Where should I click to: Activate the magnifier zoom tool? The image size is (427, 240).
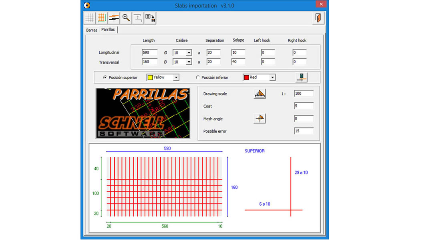[x=126, y=18]
